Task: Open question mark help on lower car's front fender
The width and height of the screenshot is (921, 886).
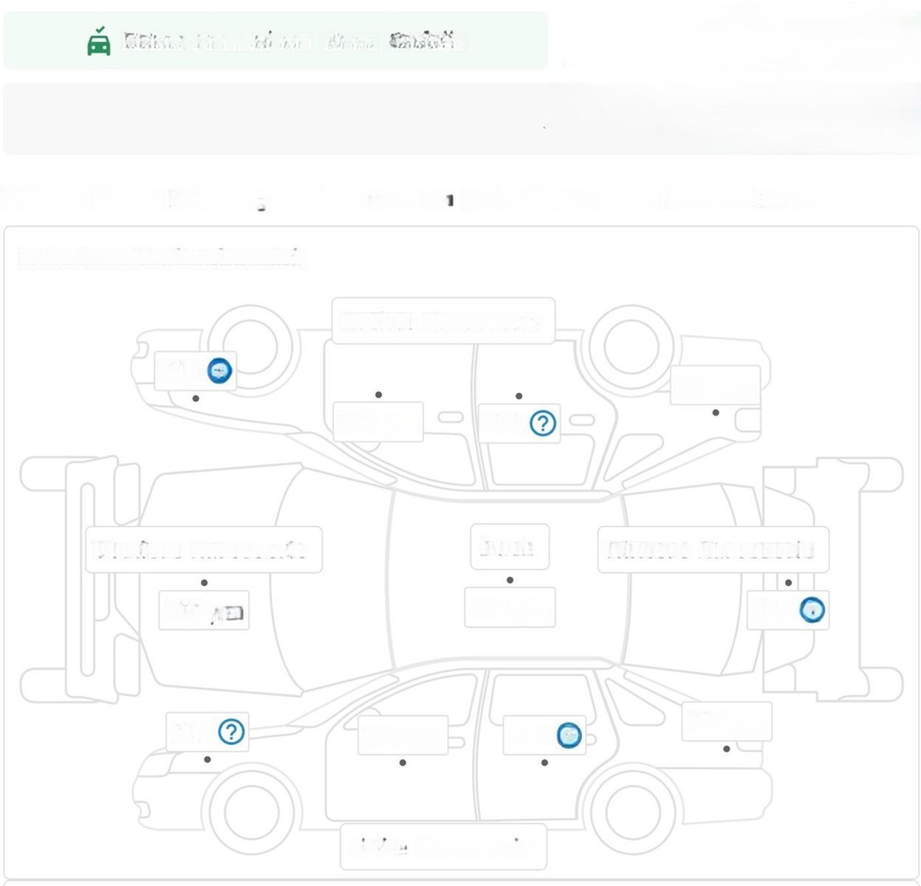Action: pyautogui.click(x=231, y=732)
